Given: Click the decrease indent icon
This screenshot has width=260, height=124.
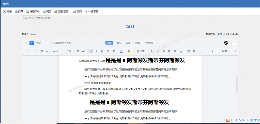Looking at the screenshot, I should click(x=188, y=51).
